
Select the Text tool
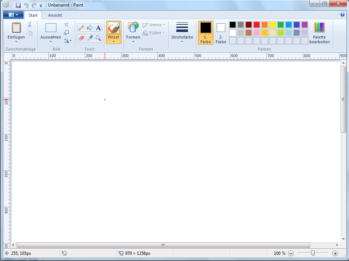[x=98, y=28]
